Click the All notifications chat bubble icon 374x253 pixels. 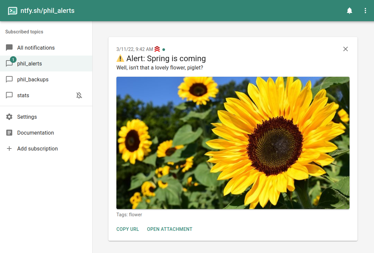(x=9, y=47)
